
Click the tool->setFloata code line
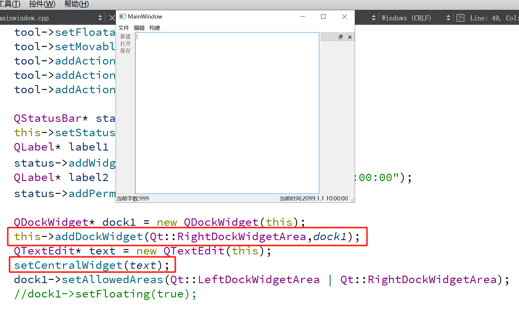[x=65, y=32]
